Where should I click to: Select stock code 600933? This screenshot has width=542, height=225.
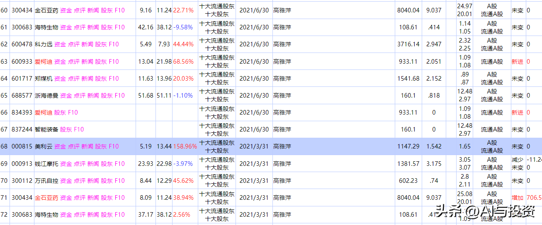pyautogui.click(x=22, y=61)
